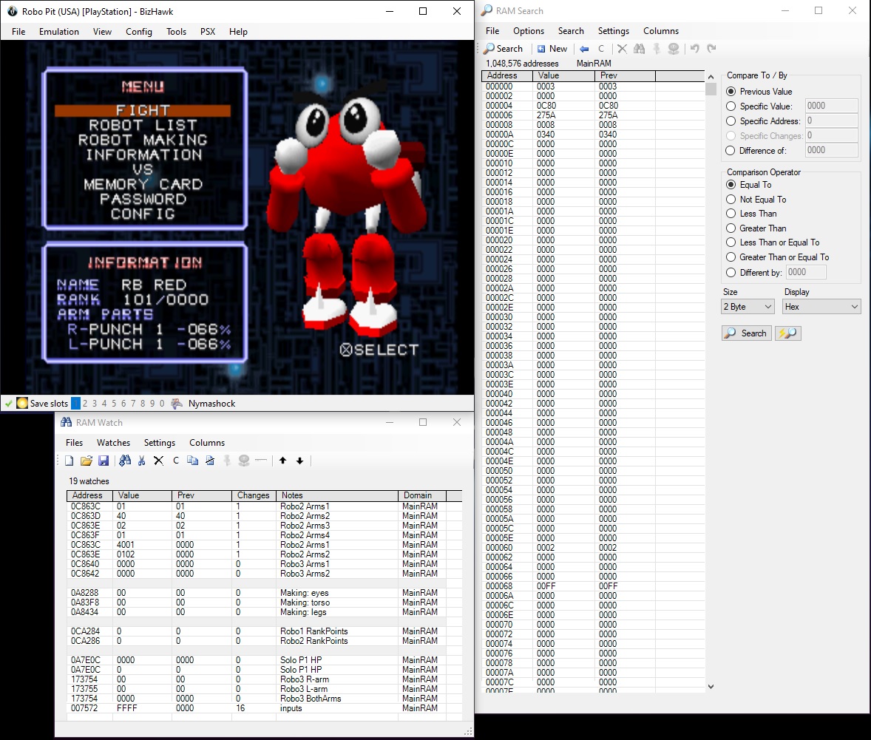The image size is (871, 740).
Task: Click the Search button below the Size dropdown
Action: point(747,333)
